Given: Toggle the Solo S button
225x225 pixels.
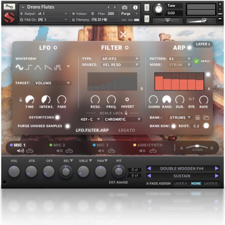Looking at the screenshot, I should pyautogui.click(x=147, y=8).
